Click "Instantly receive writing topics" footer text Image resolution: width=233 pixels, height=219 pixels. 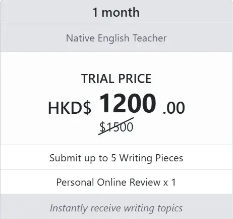coord(116,208)
